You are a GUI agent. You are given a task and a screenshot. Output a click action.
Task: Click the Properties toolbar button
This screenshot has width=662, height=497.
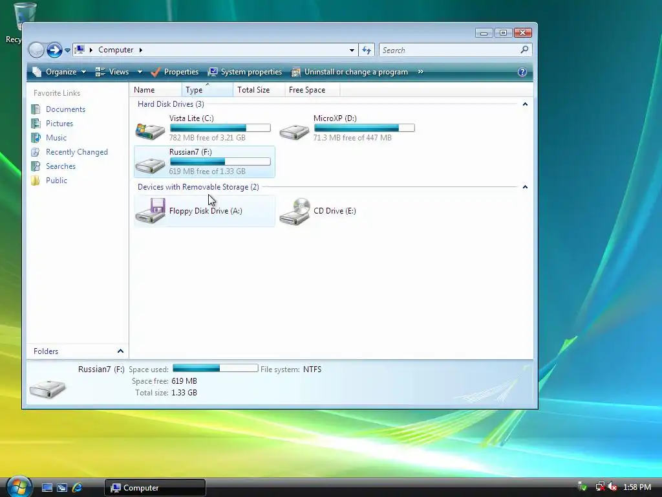(x=175, y=72)
